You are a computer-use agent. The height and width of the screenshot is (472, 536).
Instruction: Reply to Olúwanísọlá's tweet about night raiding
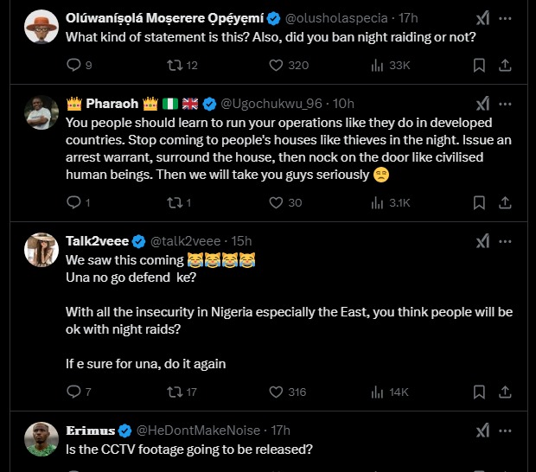(73, 65)
